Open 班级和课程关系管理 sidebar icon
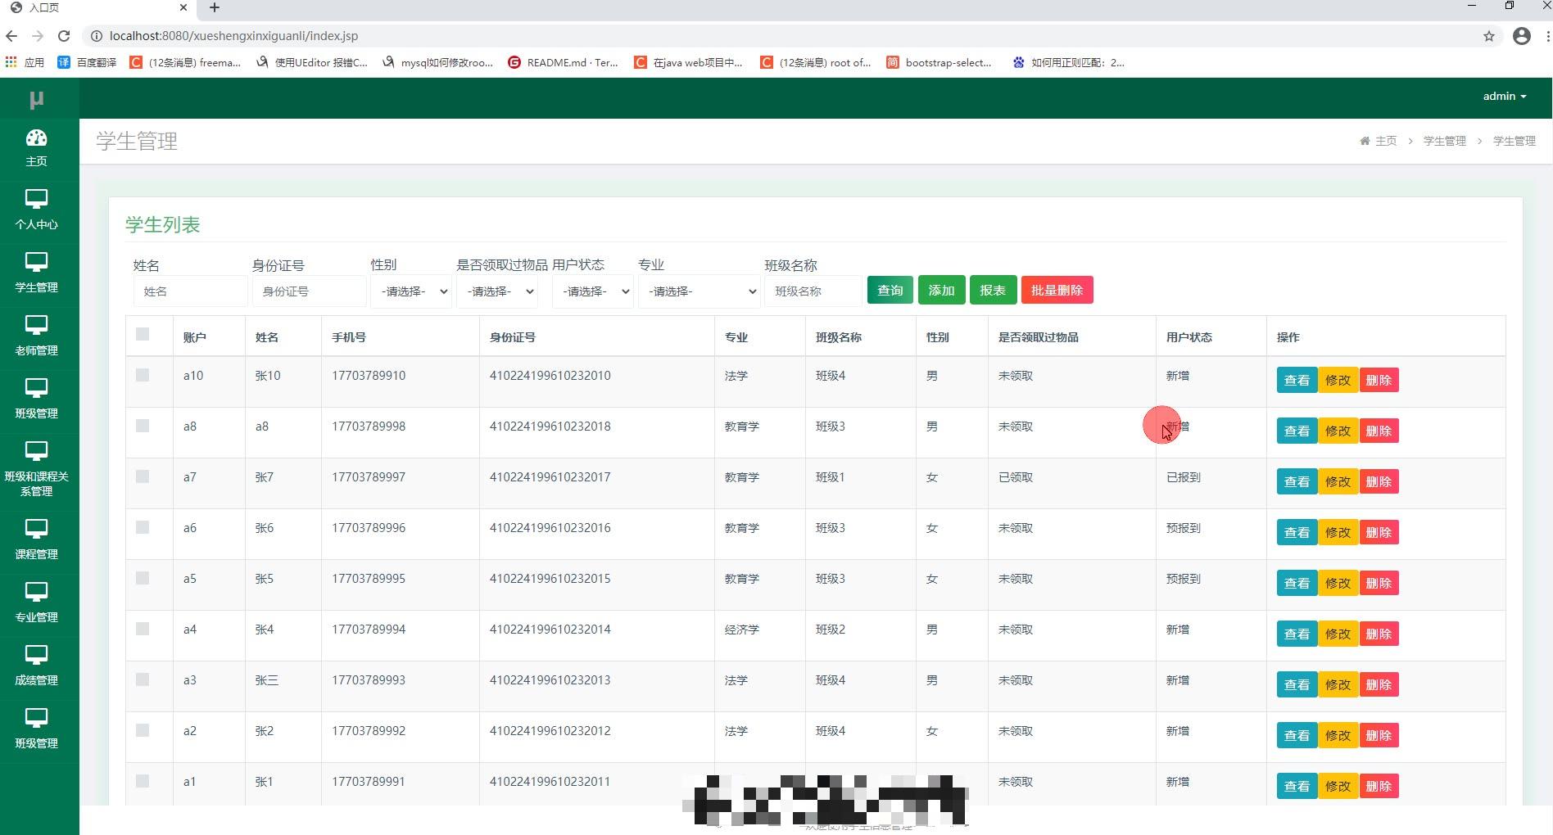Viewport: 1553px width, 835px height. tap(36, 451)
